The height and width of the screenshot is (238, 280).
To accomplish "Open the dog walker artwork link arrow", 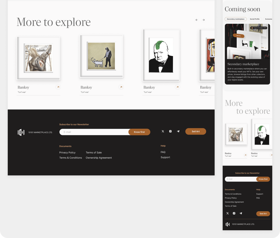I will coord(121,87).
